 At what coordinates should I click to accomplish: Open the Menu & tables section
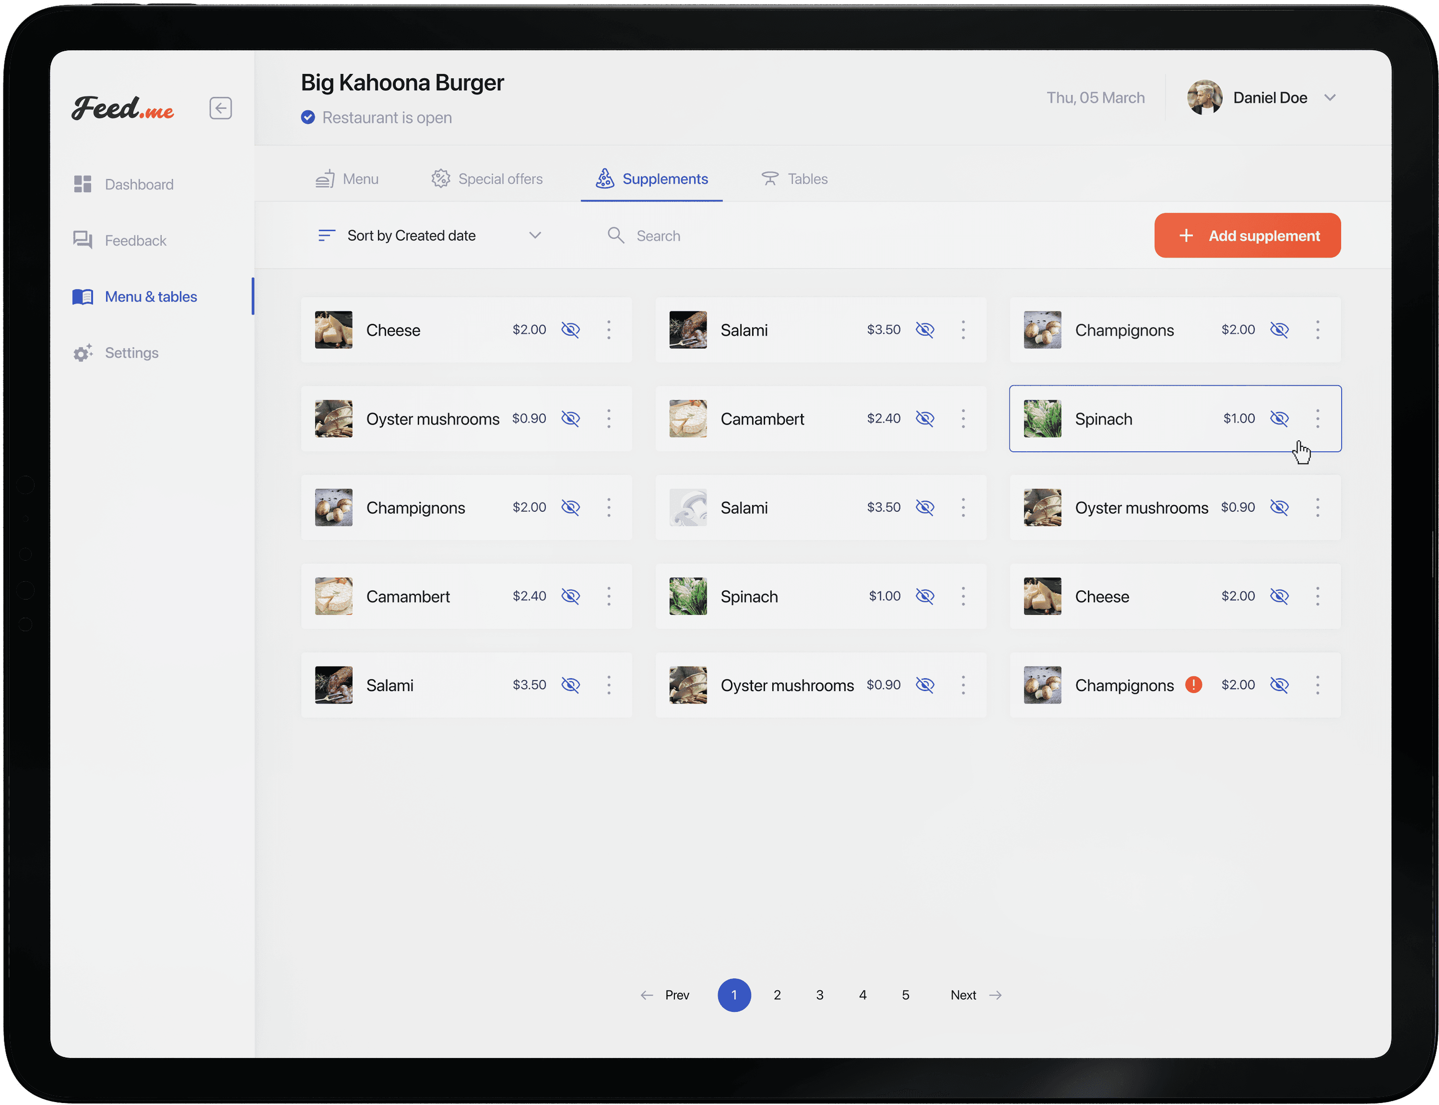coord(135,297)
